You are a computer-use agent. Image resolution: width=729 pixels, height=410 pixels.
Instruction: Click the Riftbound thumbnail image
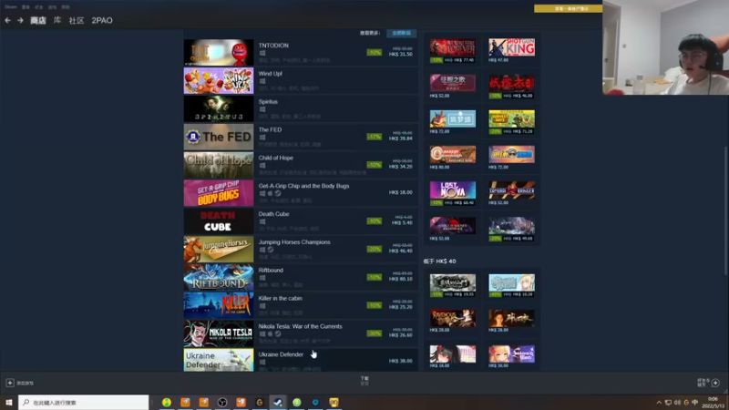coord(219,277)
